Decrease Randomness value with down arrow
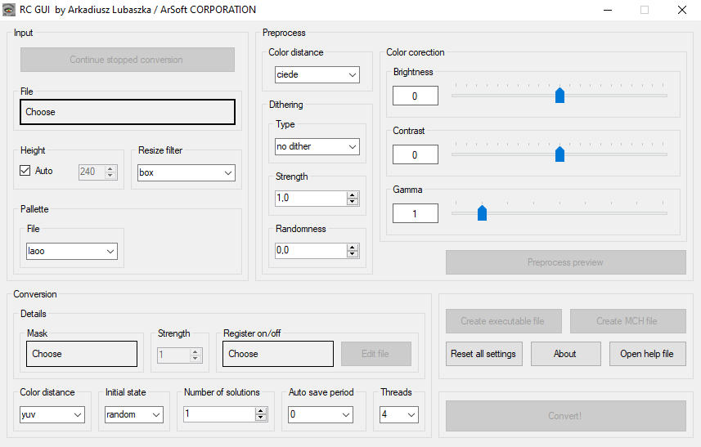Viewport: 701px width, 447px height. click(x=353, y=254)
